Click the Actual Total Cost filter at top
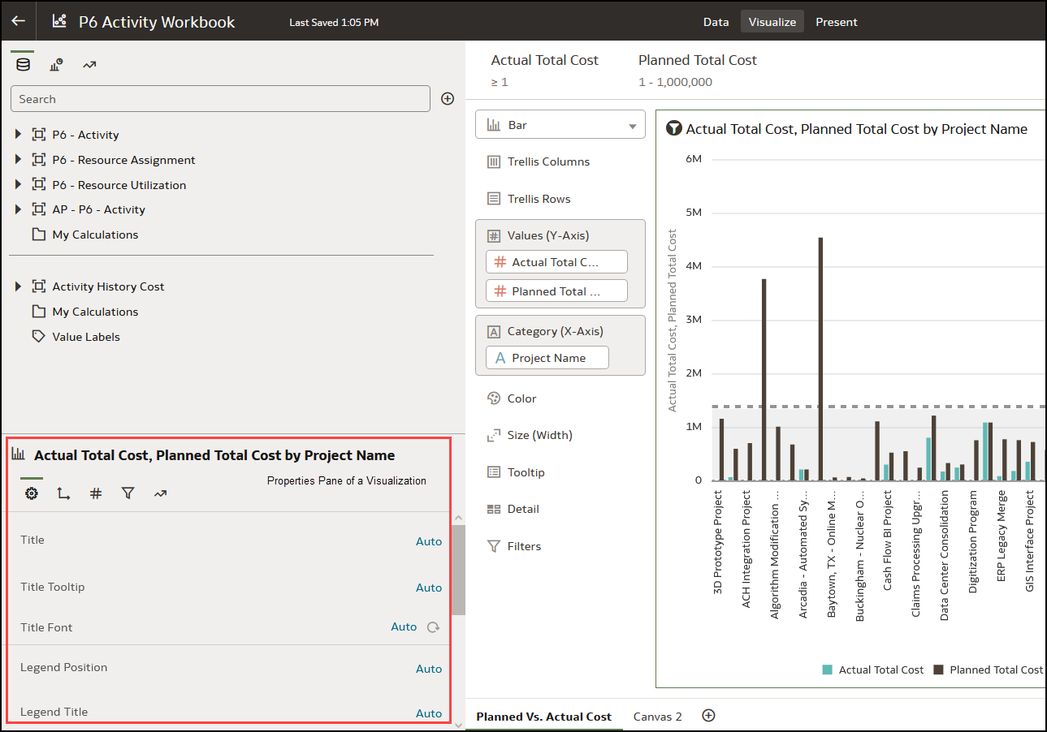1047x732 pixels. tap(545, 70)
